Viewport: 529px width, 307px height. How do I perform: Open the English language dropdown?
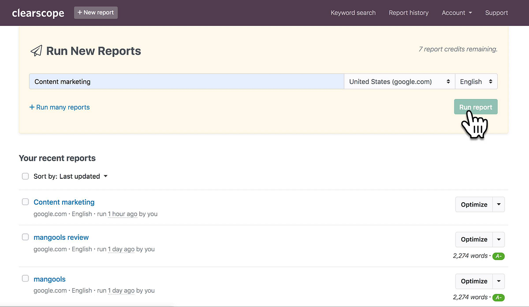[x=476, y=82]
